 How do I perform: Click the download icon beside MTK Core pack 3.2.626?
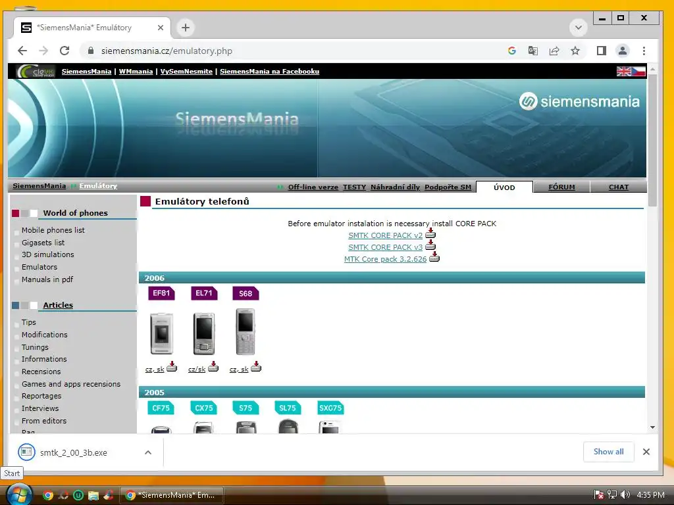(434, 257)
